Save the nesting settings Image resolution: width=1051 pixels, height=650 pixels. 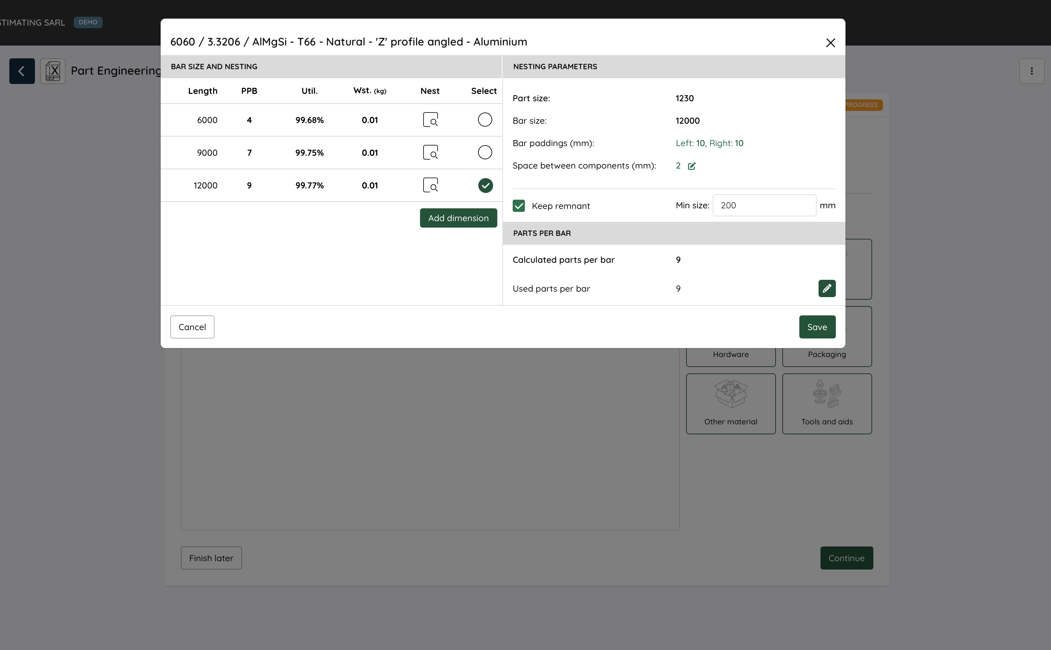click(817, 327)
